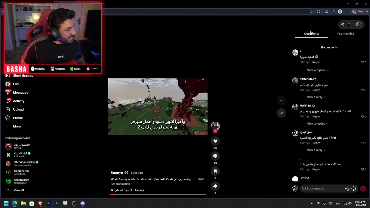This screenshot has height=208, width=370.
Task: Click View all following accounts
Action: pyautogui.click(x=19, y=190)
